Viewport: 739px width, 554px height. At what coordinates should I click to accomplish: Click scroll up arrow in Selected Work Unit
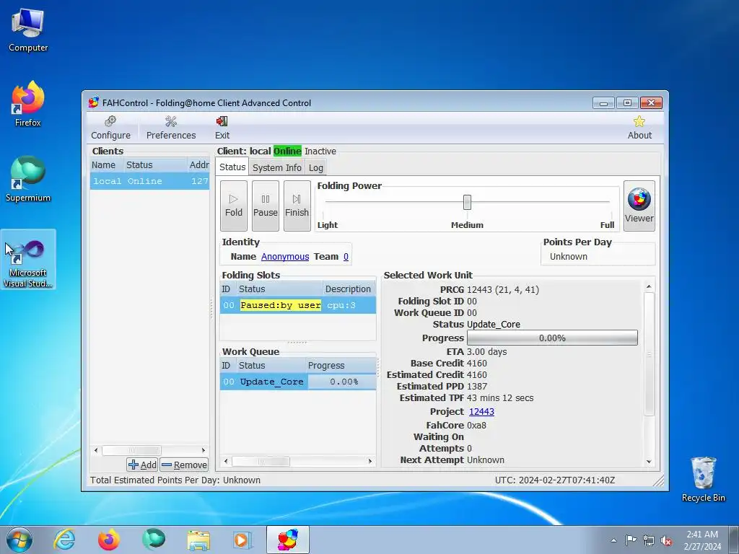point(649,286)
